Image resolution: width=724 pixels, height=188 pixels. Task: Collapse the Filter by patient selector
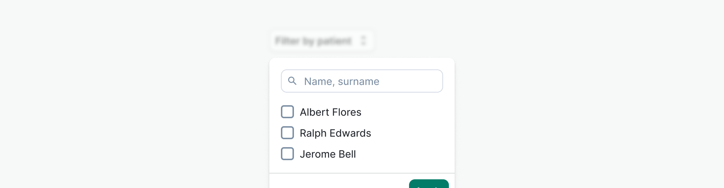(321, 40)
